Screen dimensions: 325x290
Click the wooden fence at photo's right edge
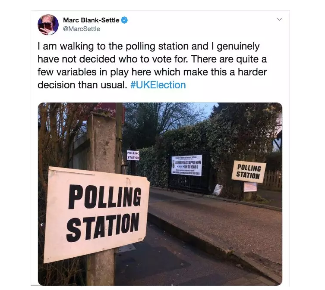coord(273,181)
